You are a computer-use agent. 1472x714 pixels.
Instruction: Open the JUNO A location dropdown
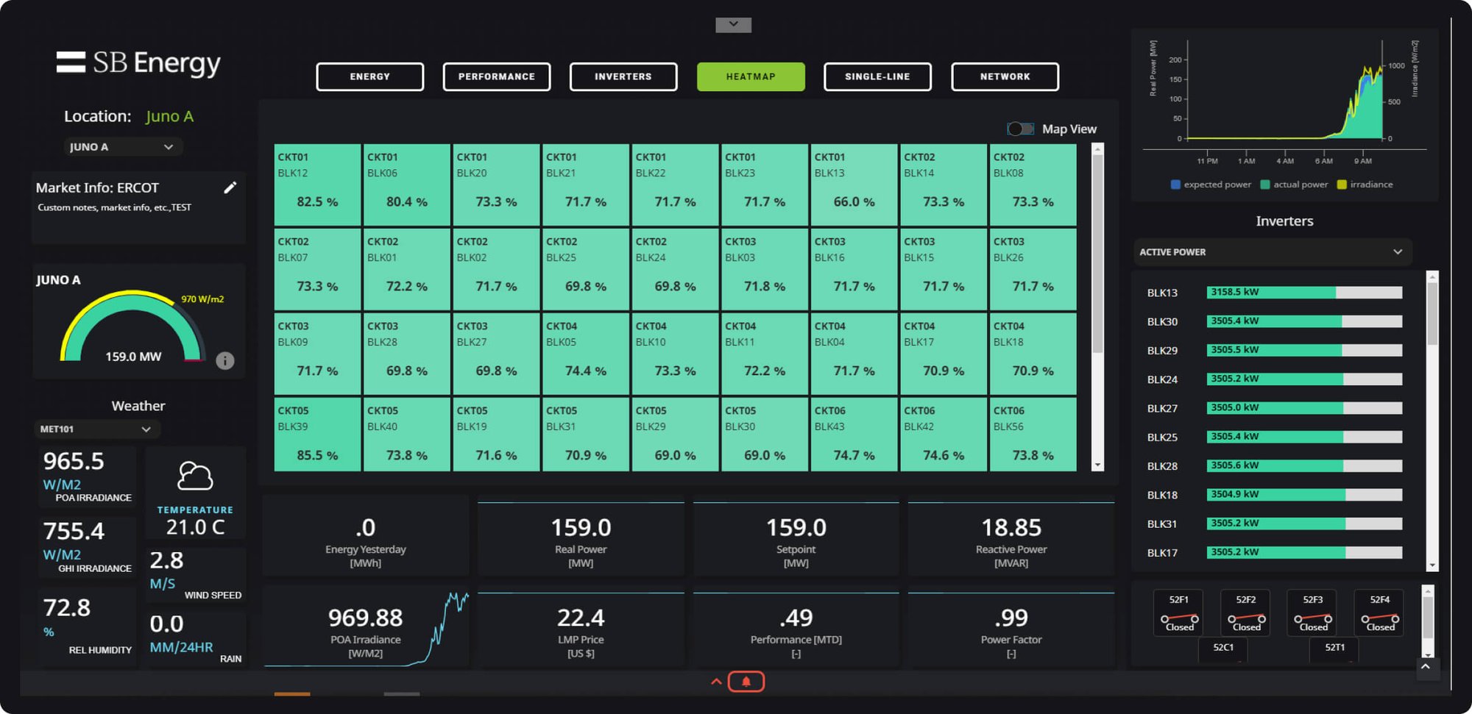pyautogui.click(x=122, y=147)
